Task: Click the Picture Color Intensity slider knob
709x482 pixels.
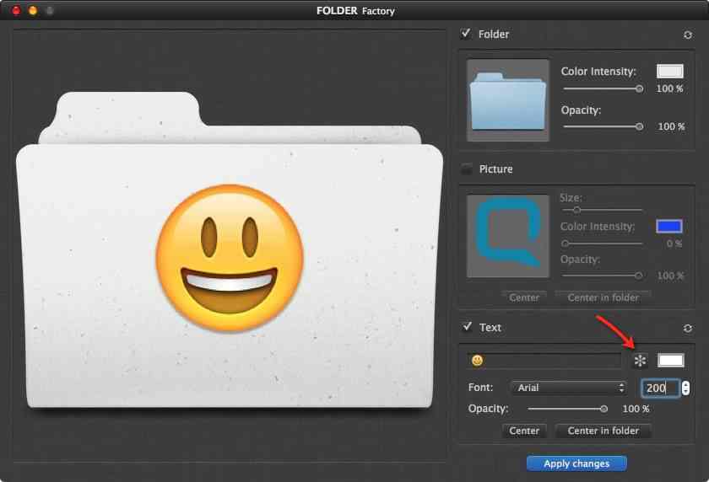Action: point(566,244)
